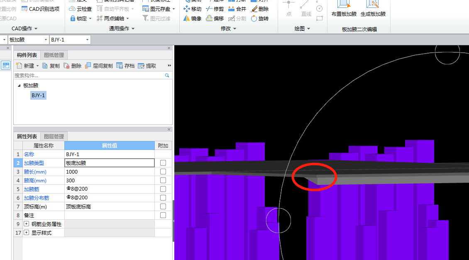Run 云检查 cloud check

point(80,9)
